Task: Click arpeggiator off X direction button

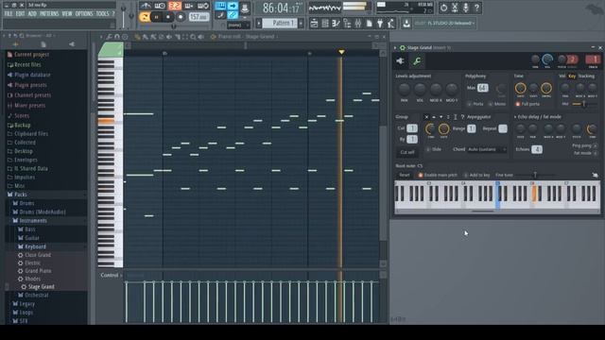Action: pyautogui.click(x=426, y=117)
